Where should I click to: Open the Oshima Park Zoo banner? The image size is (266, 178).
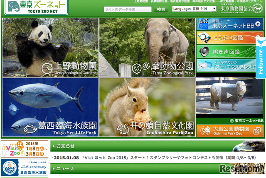(x=230, y=131)
